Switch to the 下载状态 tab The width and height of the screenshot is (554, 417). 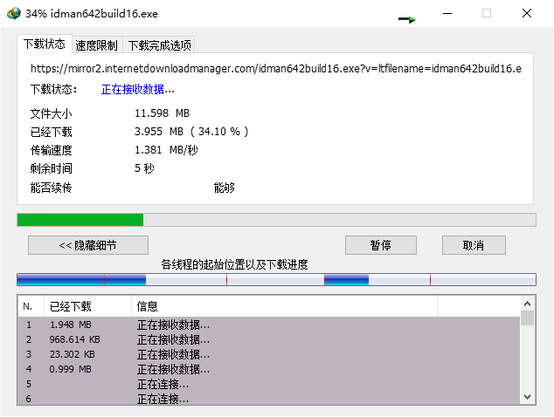point(45,44)
